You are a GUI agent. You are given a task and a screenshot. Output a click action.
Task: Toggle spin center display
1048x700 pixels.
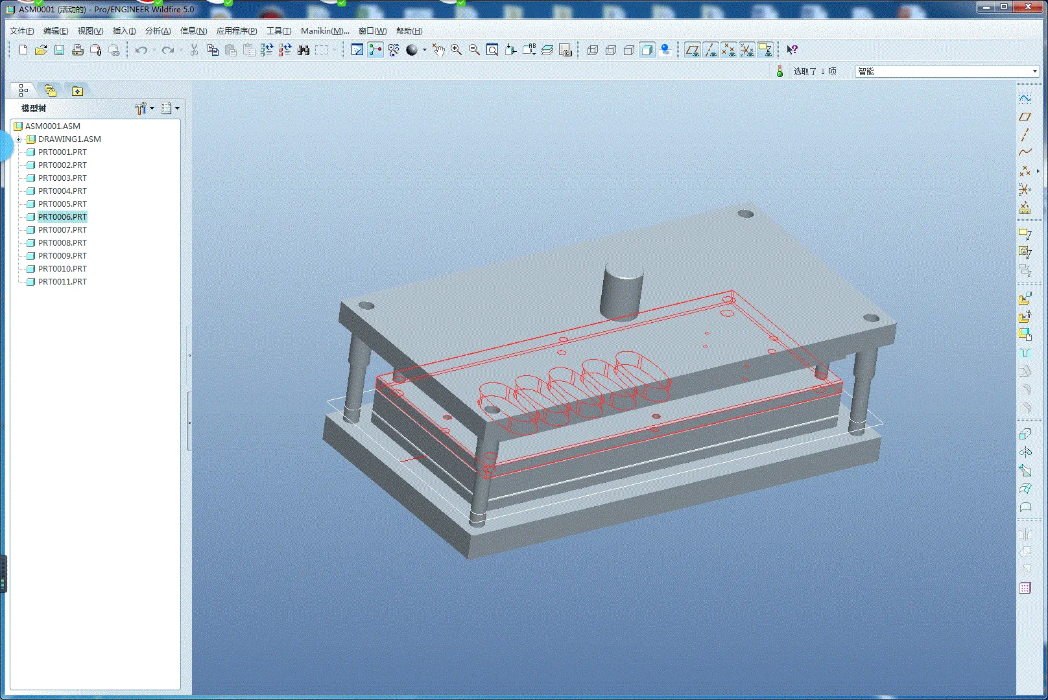click(x=375, y=50)
